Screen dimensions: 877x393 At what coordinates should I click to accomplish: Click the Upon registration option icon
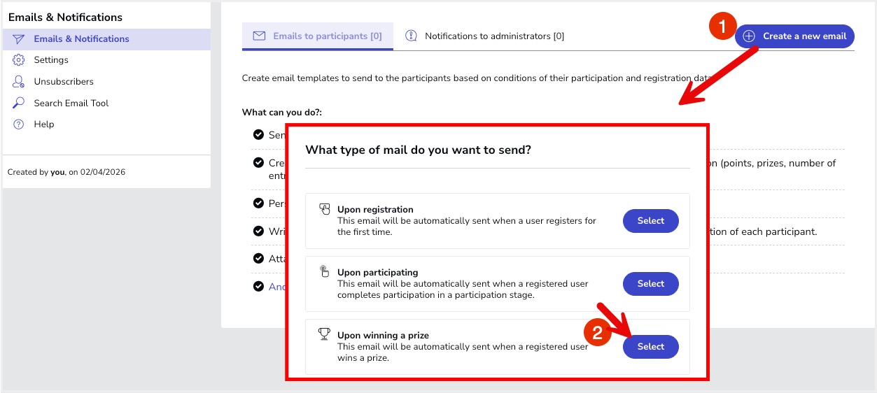pyautogui.click(x=324, y=208)
